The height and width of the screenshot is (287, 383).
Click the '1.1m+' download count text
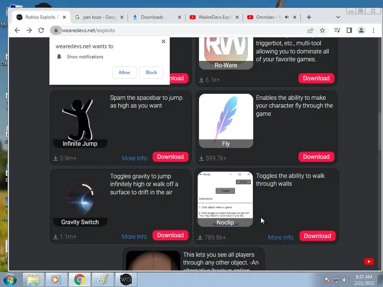[68, 237]
